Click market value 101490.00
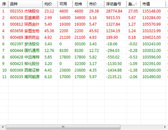 [152, 77]
